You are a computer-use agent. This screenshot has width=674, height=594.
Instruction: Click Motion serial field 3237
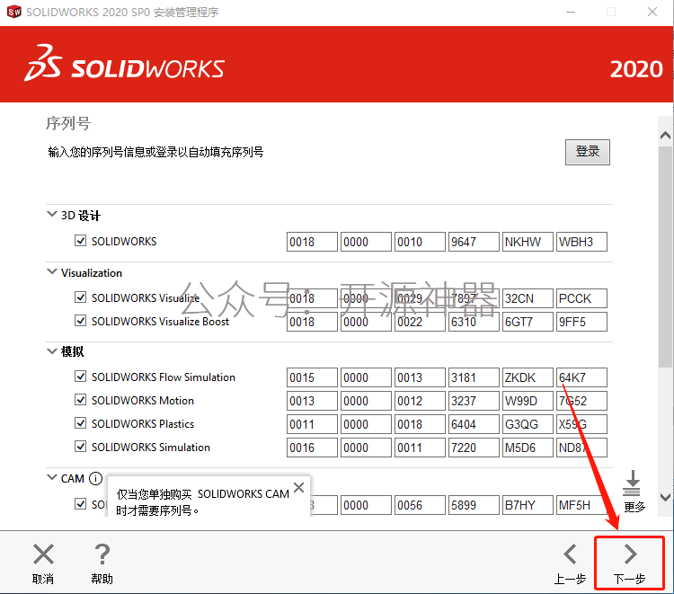tap(474, 401)
